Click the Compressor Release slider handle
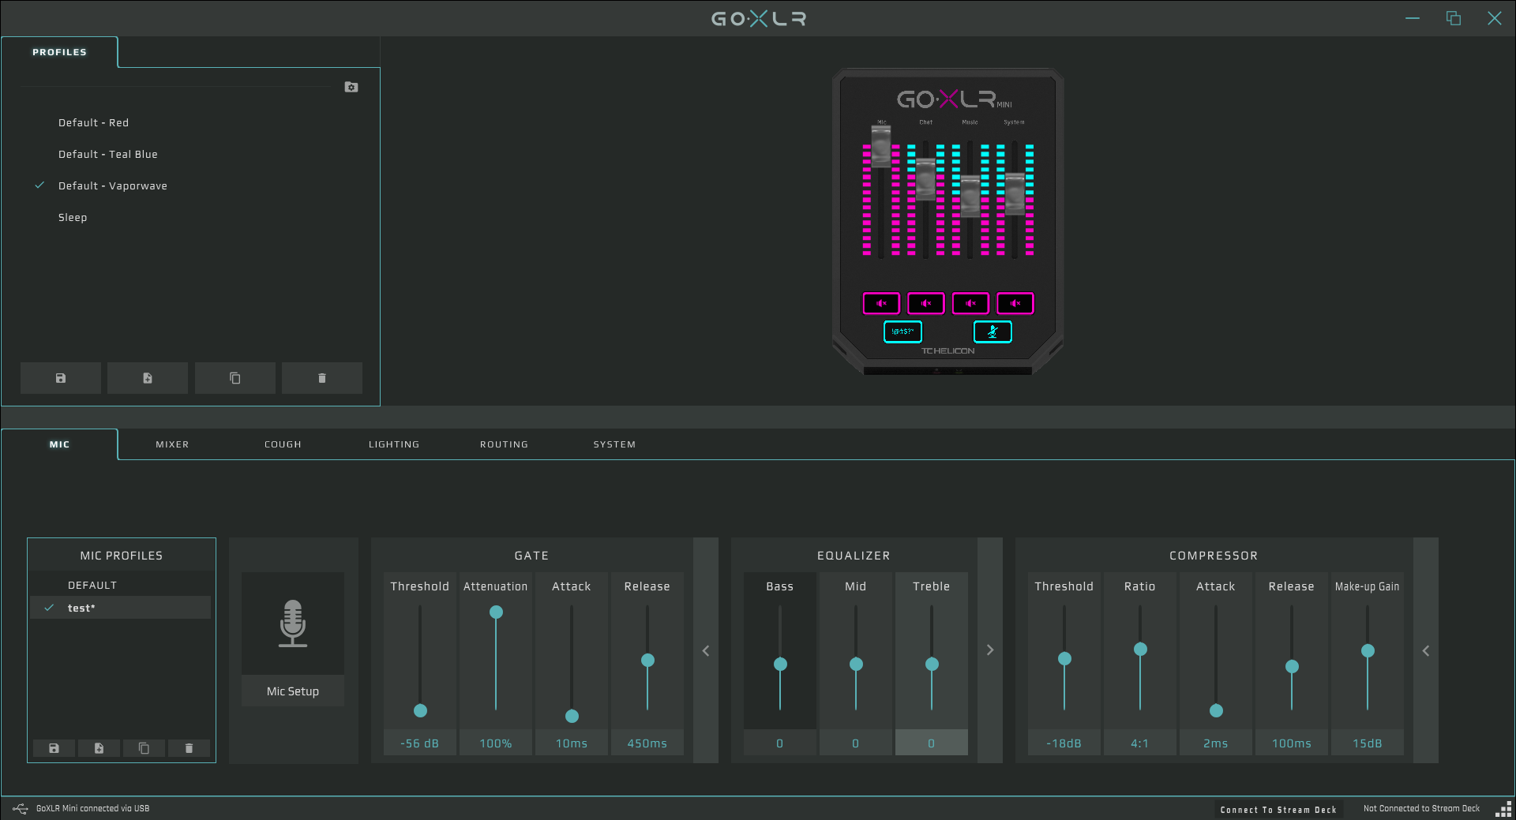1516x820 pixels. coord(1293,667)
